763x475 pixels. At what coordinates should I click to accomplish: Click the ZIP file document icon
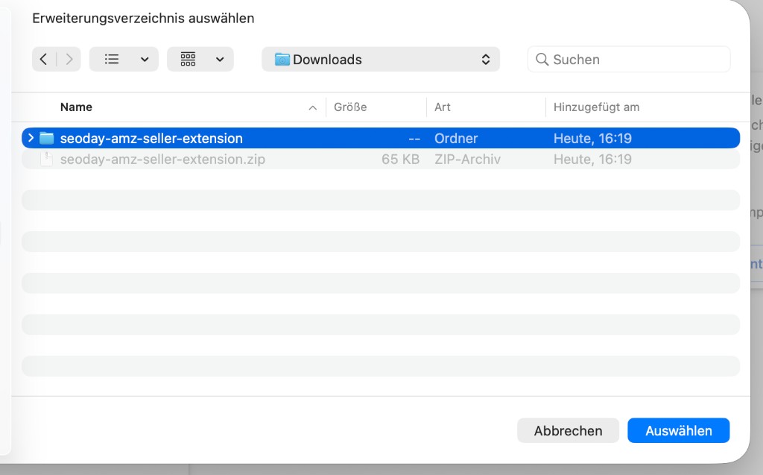[x=47, y=160]
